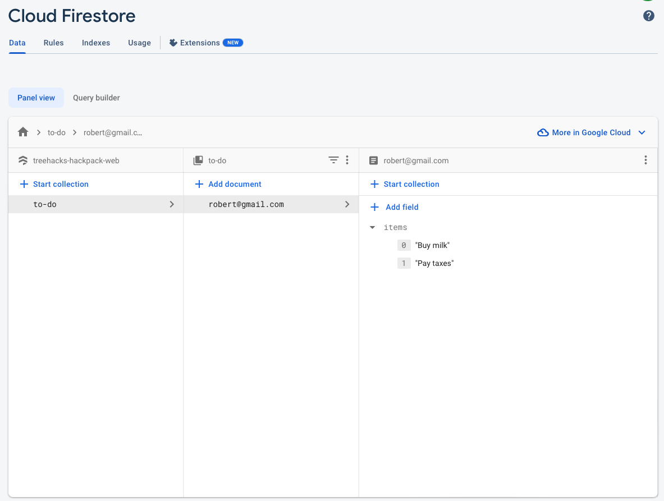This screenshot has width=664, height=501.
Task: Click Start collection text under robert@gmail.com
Action: point(411,184)
